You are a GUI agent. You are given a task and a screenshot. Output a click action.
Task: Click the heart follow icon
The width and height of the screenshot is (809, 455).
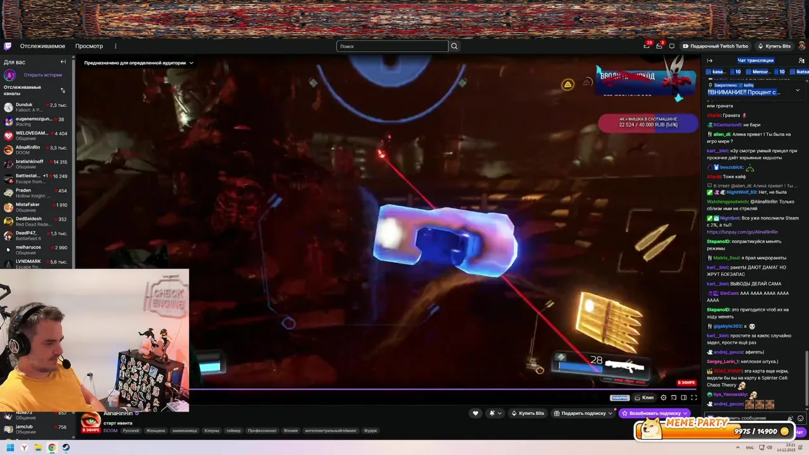point(475,413)
